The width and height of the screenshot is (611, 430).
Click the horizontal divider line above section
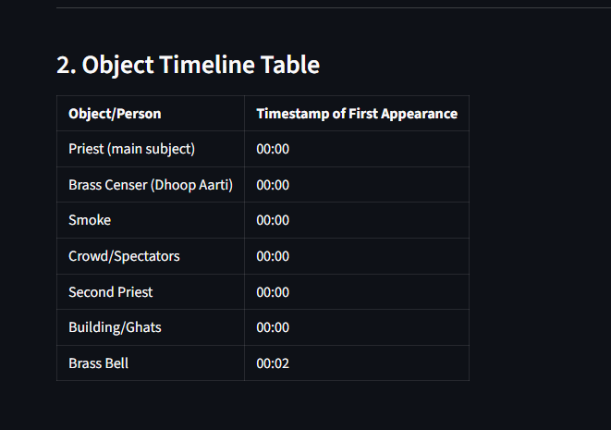pyautogui.click(x=334, y=7)
